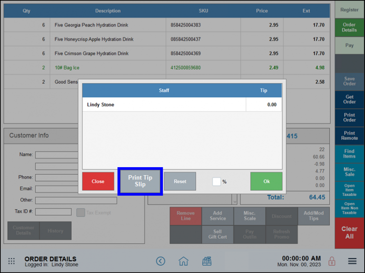Click the back arrow icon
The image size is (365, 273).
pyautogui.click(x=161, y=261)
